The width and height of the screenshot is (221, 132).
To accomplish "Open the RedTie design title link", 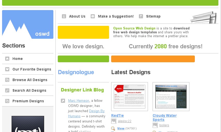I will click(117, 115).
